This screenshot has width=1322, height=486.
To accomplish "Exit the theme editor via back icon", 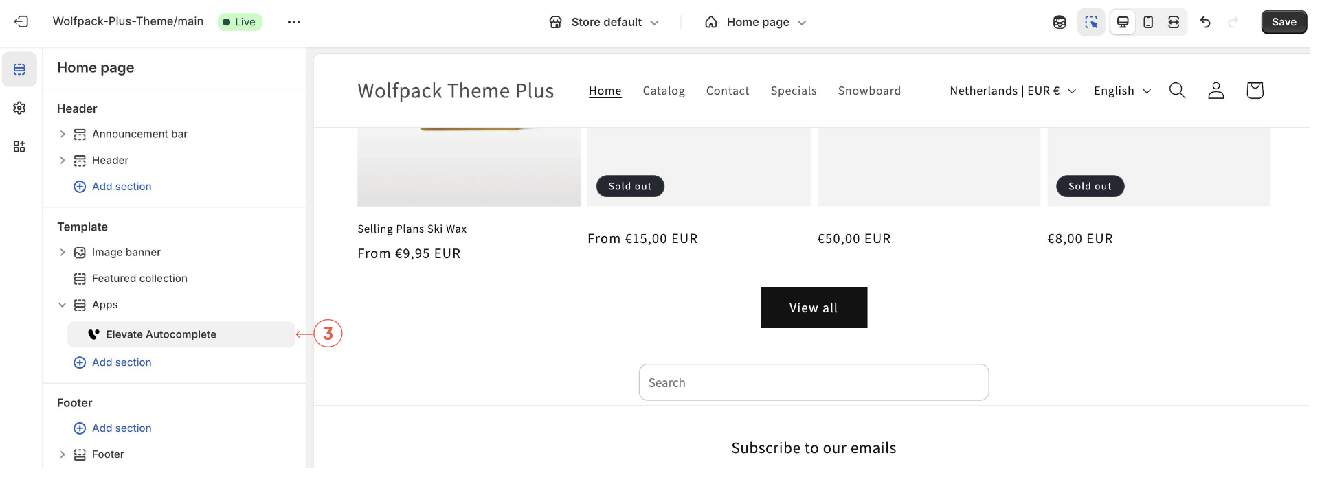I will [x=21, y=22].
